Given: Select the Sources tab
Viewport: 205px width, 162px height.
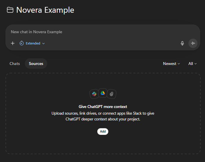Looking at the screenshot, I should (36, 64).
